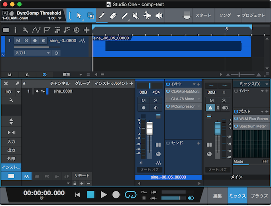The width and height of the screenshot is (271, 206).
Task: Open mixer wrench settings icon
Action: tap(11, 100)
